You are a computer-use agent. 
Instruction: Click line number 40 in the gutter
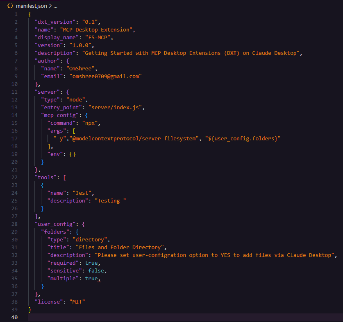(x=16, y=317)
